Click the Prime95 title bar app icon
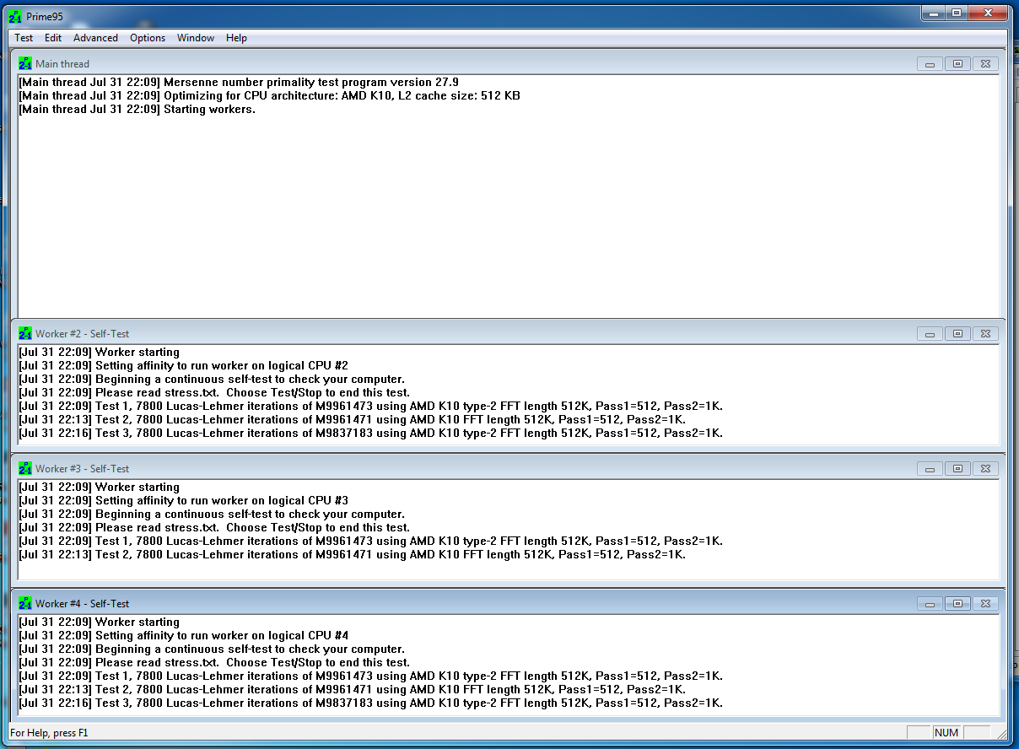This screenshot has height=749, width=1019. coord(14,16)
